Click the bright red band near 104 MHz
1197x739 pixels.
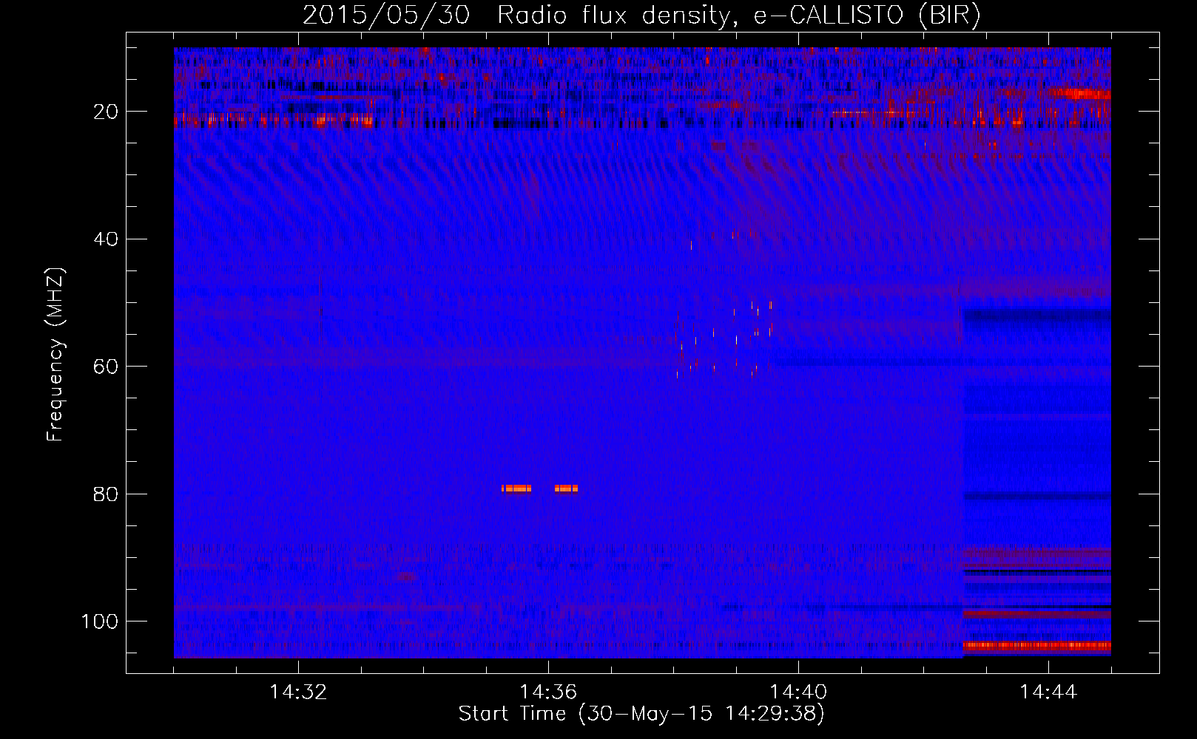(1036, 645)
